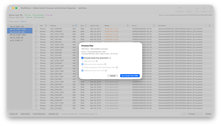Click help icon beside Delete junk files
Screen dimensions: 221x126
coord(106,71)
